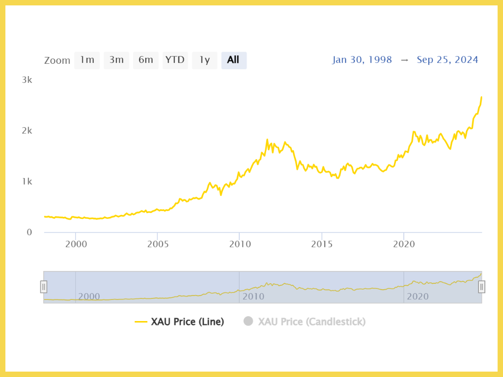The height and width of the screenshot is (377, 503).
Task: Select the 2015 tick on x-axis
Action: coord(321,244)
